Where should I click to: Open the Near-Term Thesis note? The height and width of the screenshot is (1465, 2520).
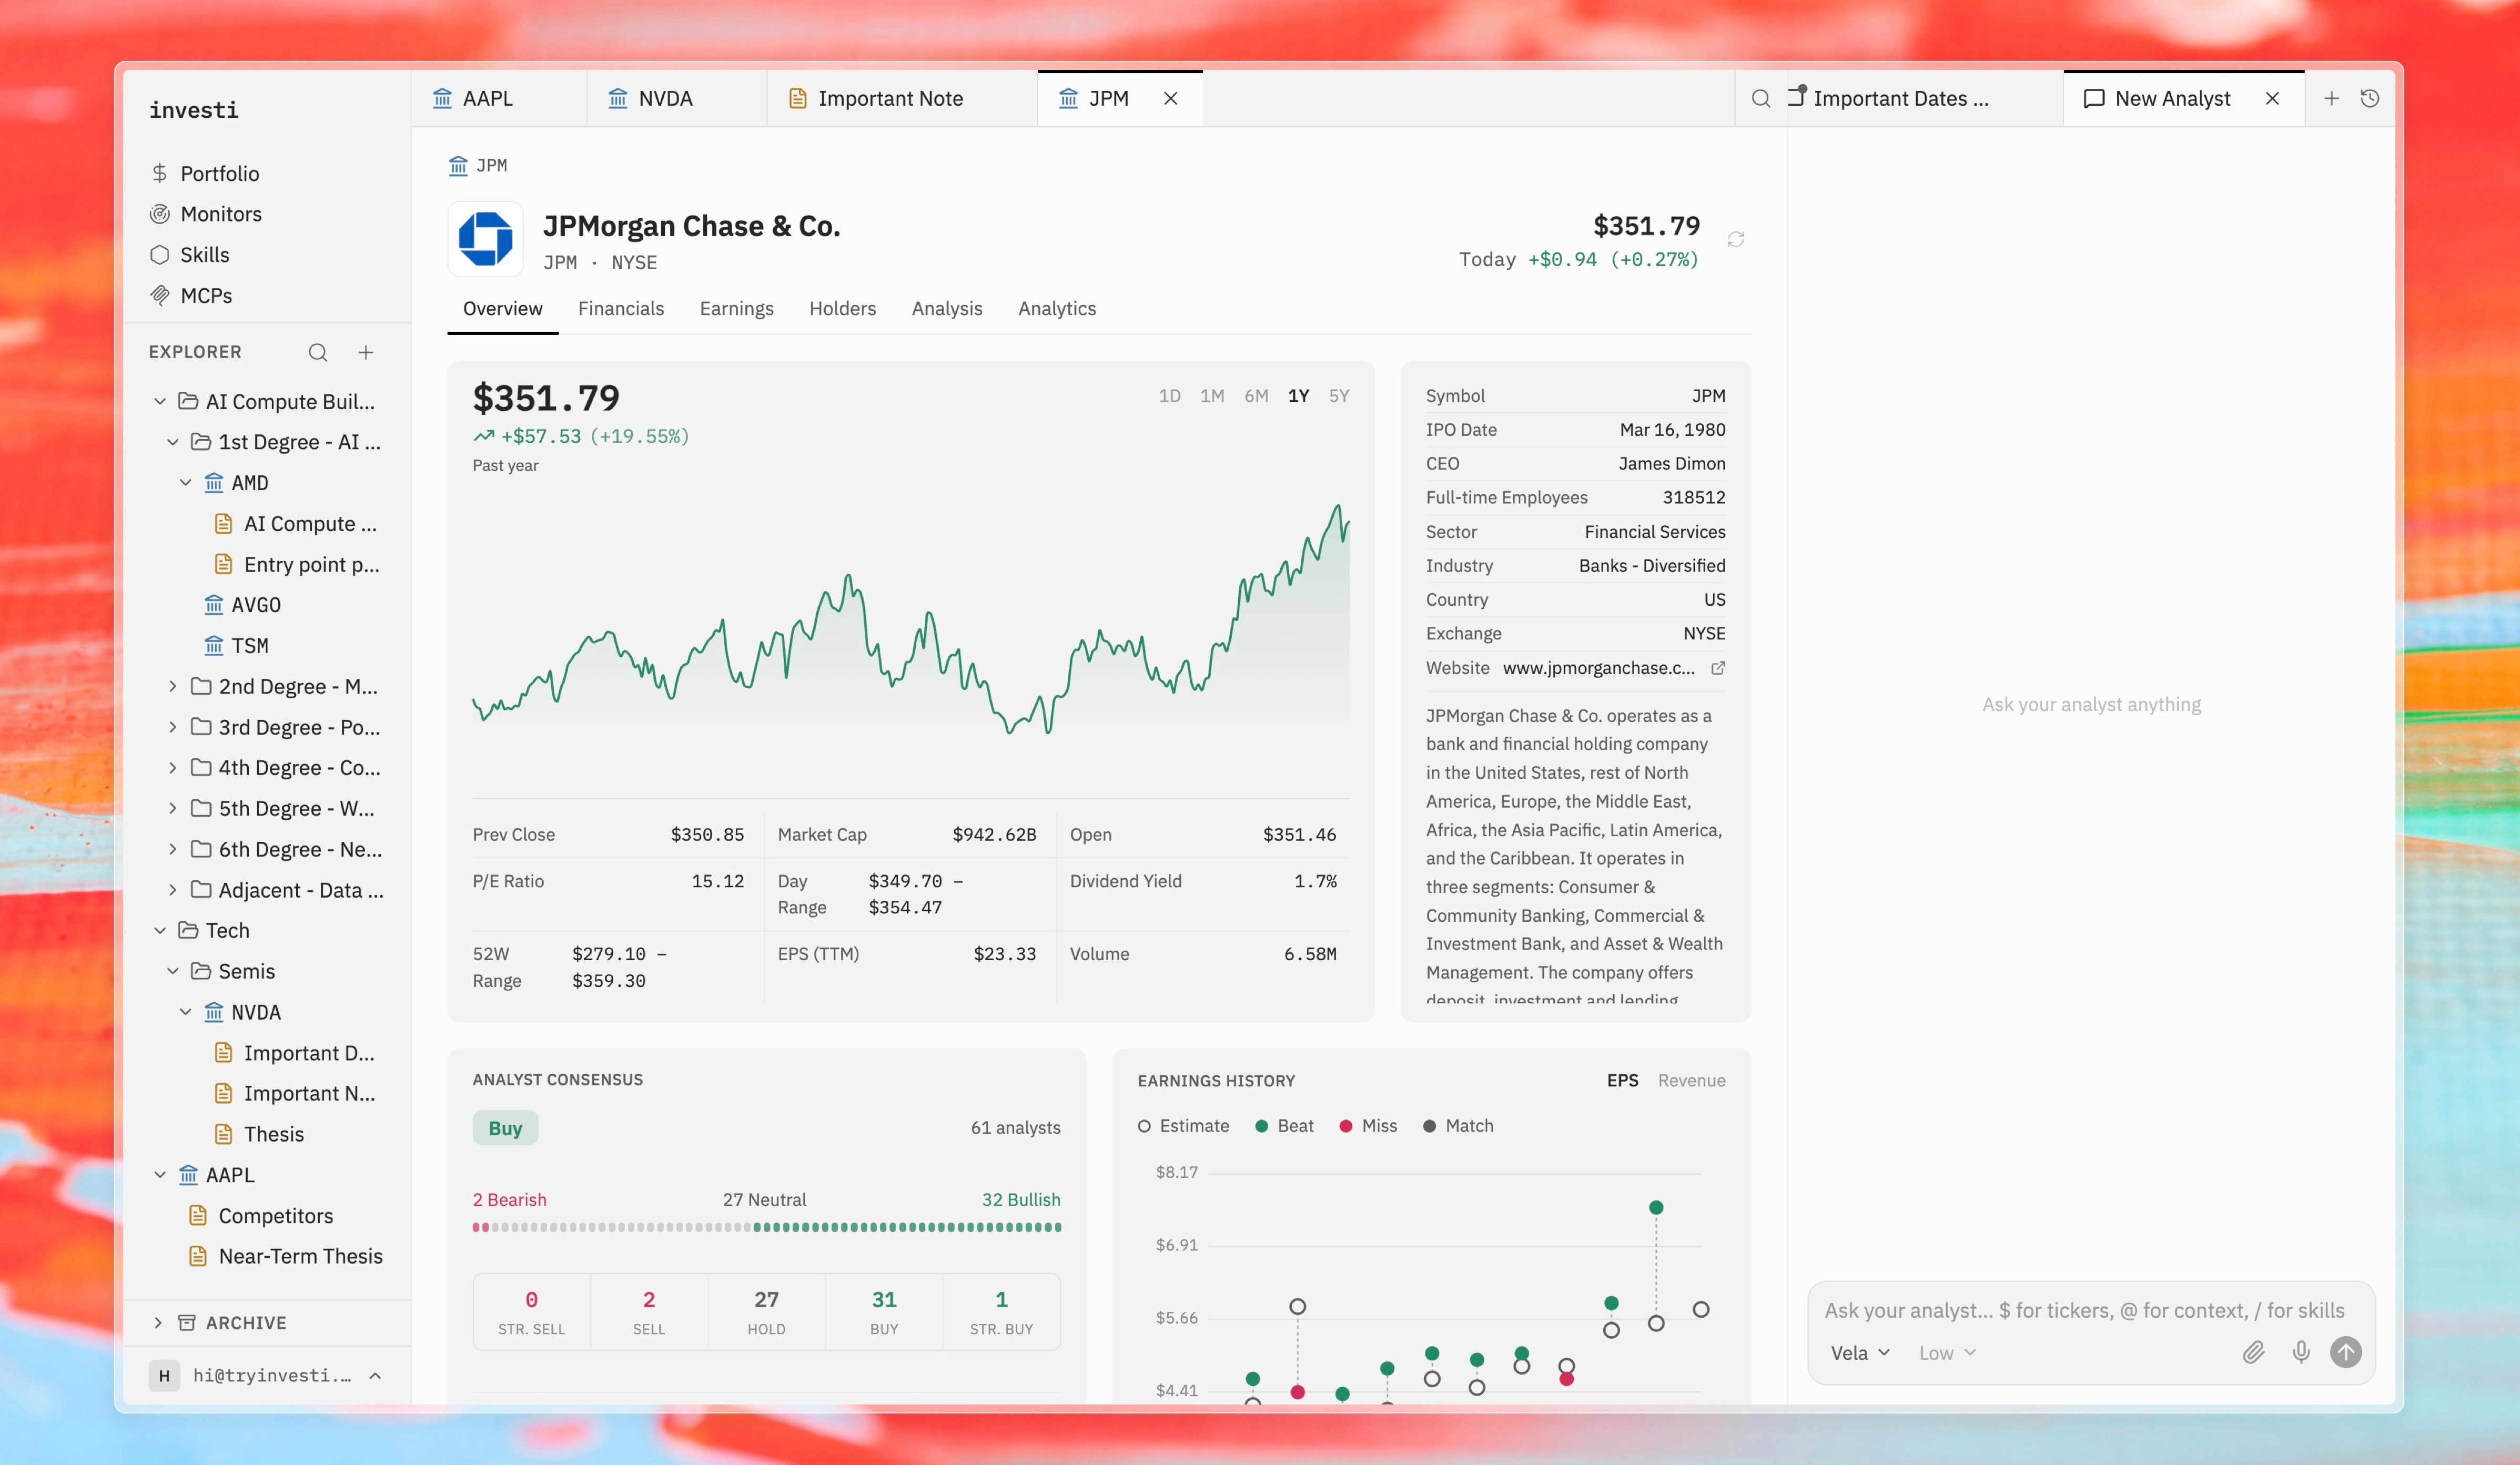click(300, 1256)
